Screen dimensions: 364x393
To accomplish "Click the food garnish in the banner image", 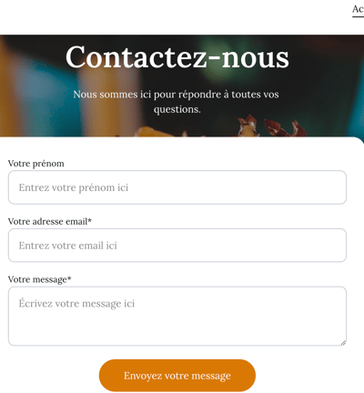I will (x=270, y=126).
